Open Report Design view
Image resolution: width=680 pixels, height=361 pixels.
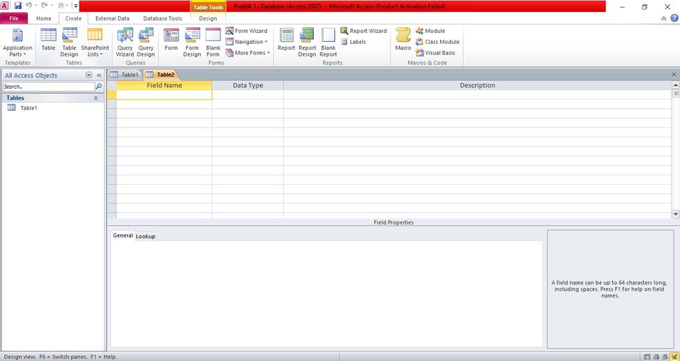[x=307, y=43]
